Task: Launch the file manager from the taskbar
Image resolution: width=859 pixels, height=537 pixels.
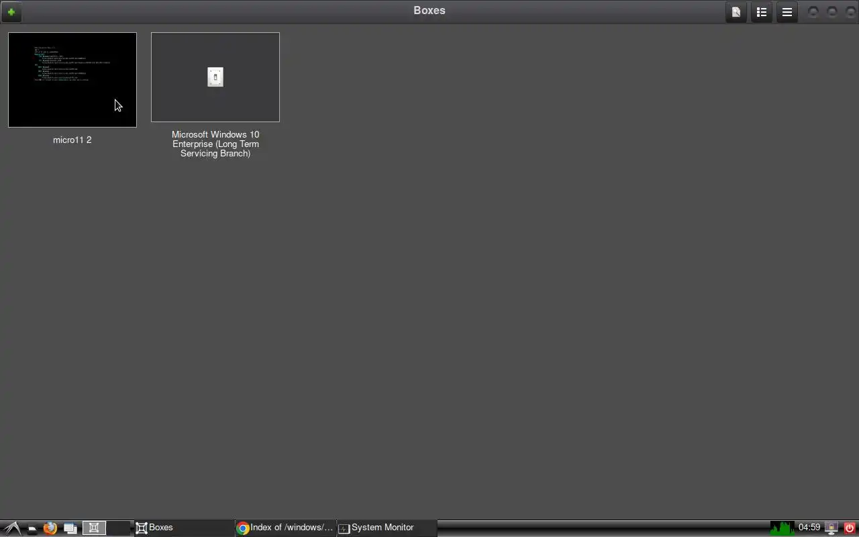Action: click(32, 528)
